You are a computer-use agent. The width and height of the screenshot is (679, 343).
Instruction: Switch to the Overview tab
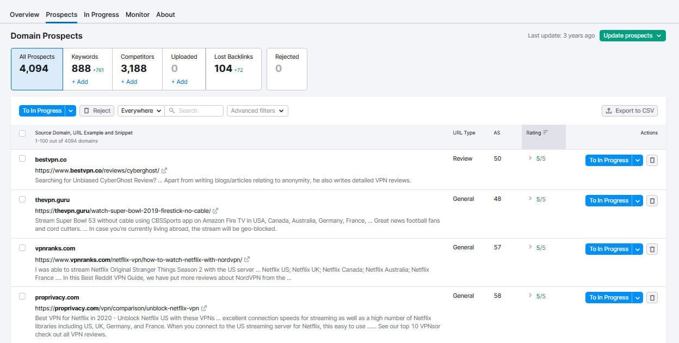[24, 15]
